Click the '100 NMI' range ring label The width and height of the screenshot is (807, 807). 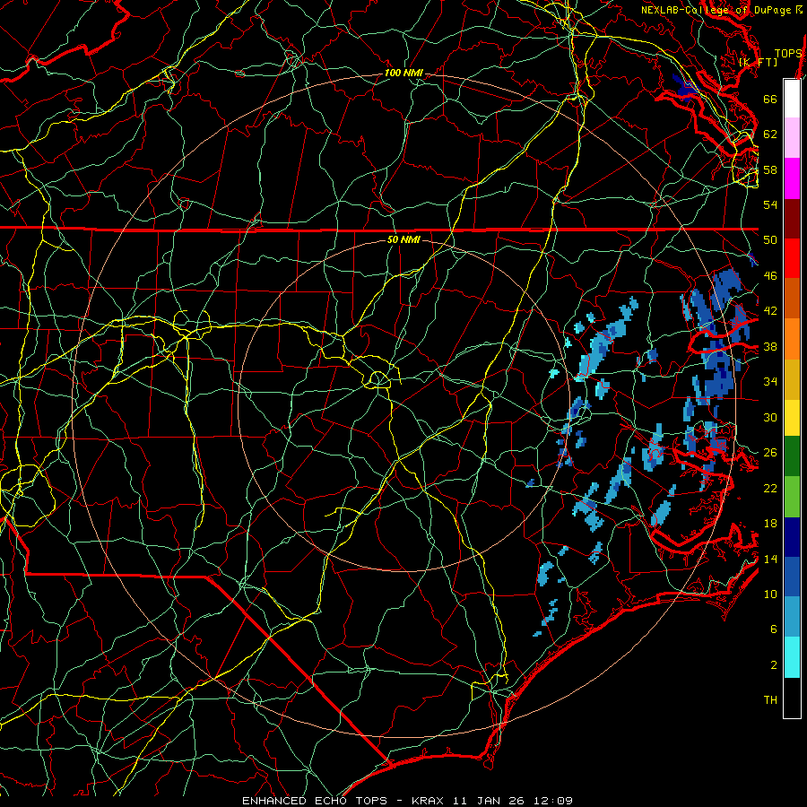403,74
